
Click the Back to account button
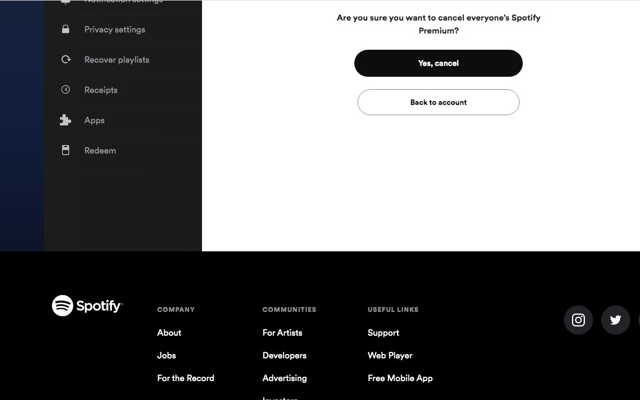pyautogui.click(x=438, y=102)
